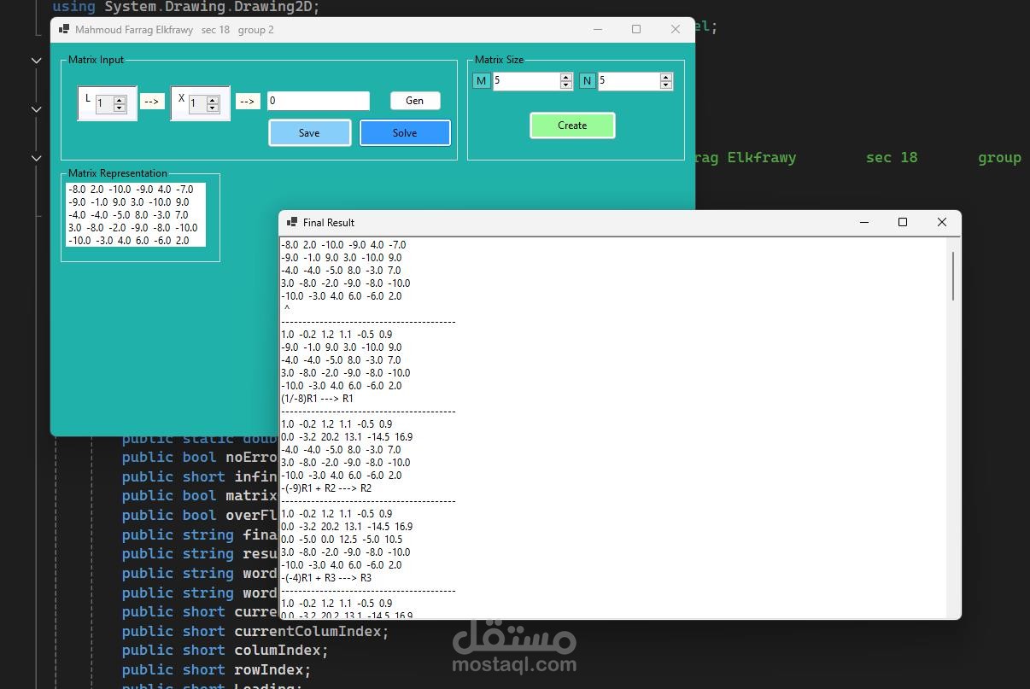Increase the L value with its up arrow
The image size is (1030, 689).
(119, 100)
